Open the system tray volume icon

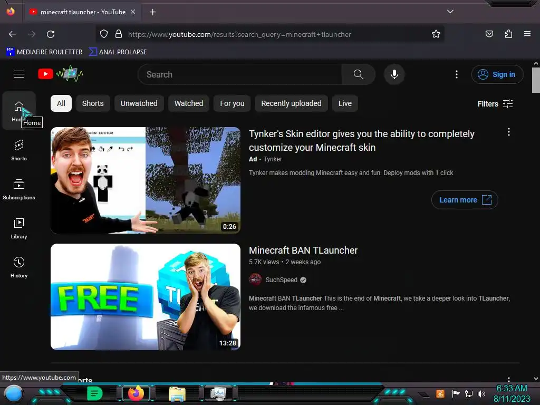[481, 393]
